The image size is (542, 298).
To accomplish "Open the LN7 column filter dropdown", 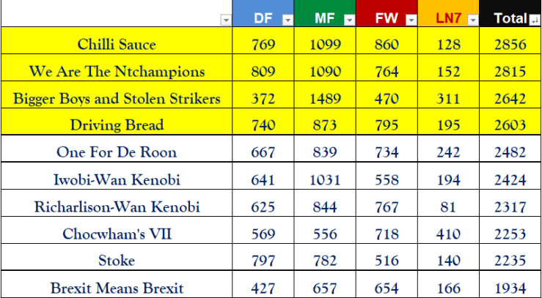I will coord(472,20).
